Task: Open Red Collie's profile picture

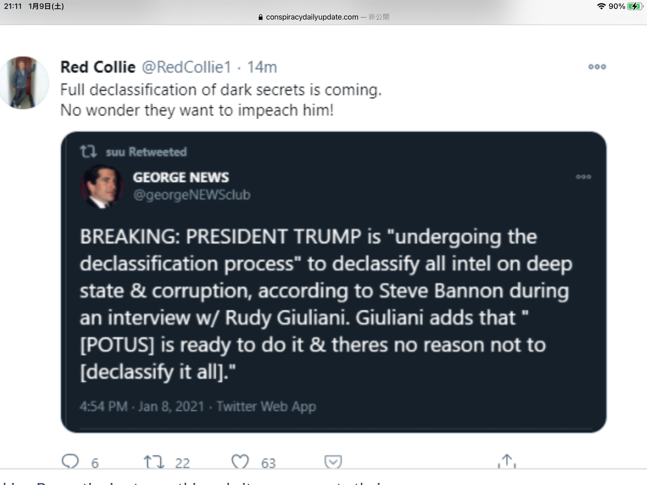Action: click(24, 83)
